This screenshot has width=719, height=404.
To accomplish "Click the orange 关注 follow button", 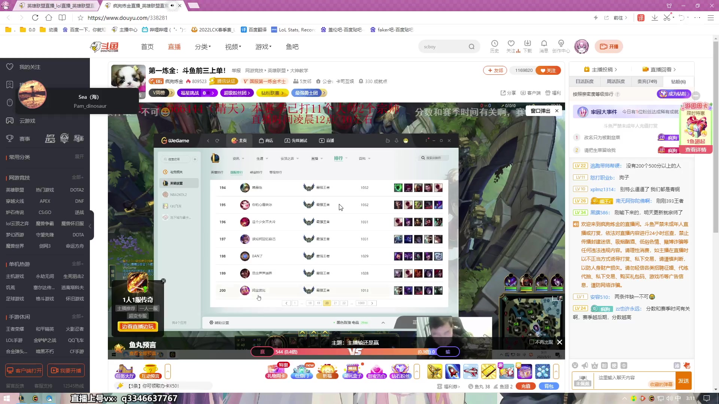I will [548, 70].
